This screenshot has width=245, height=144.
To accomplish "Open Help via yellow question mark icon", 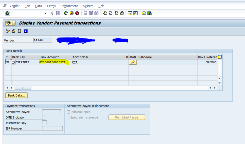I will (144, 13).
